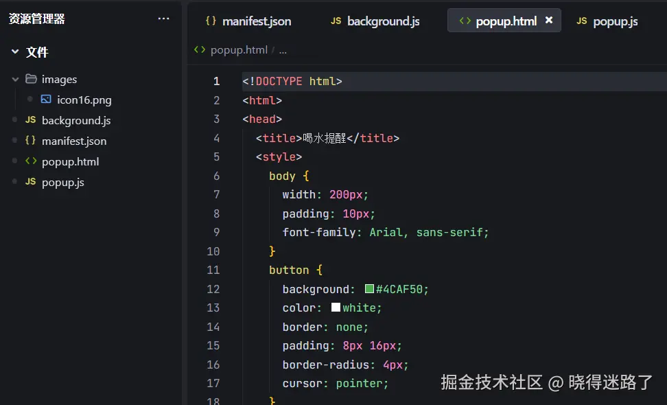Open popup.js from the file tree
Viewport: 667px width, 405px height.
(x=63, y=183)
